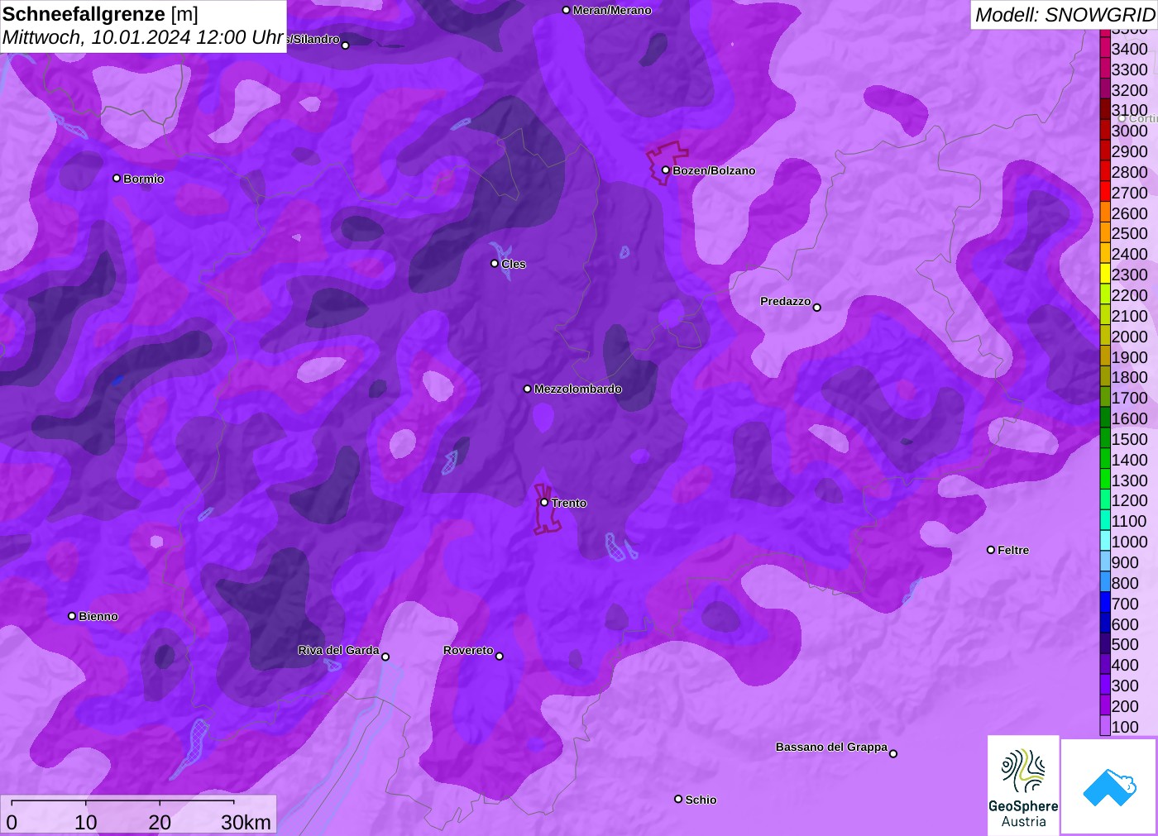Click the Schio label text
This screenshot has height=836, width=1158.
[x=701, y=800]
